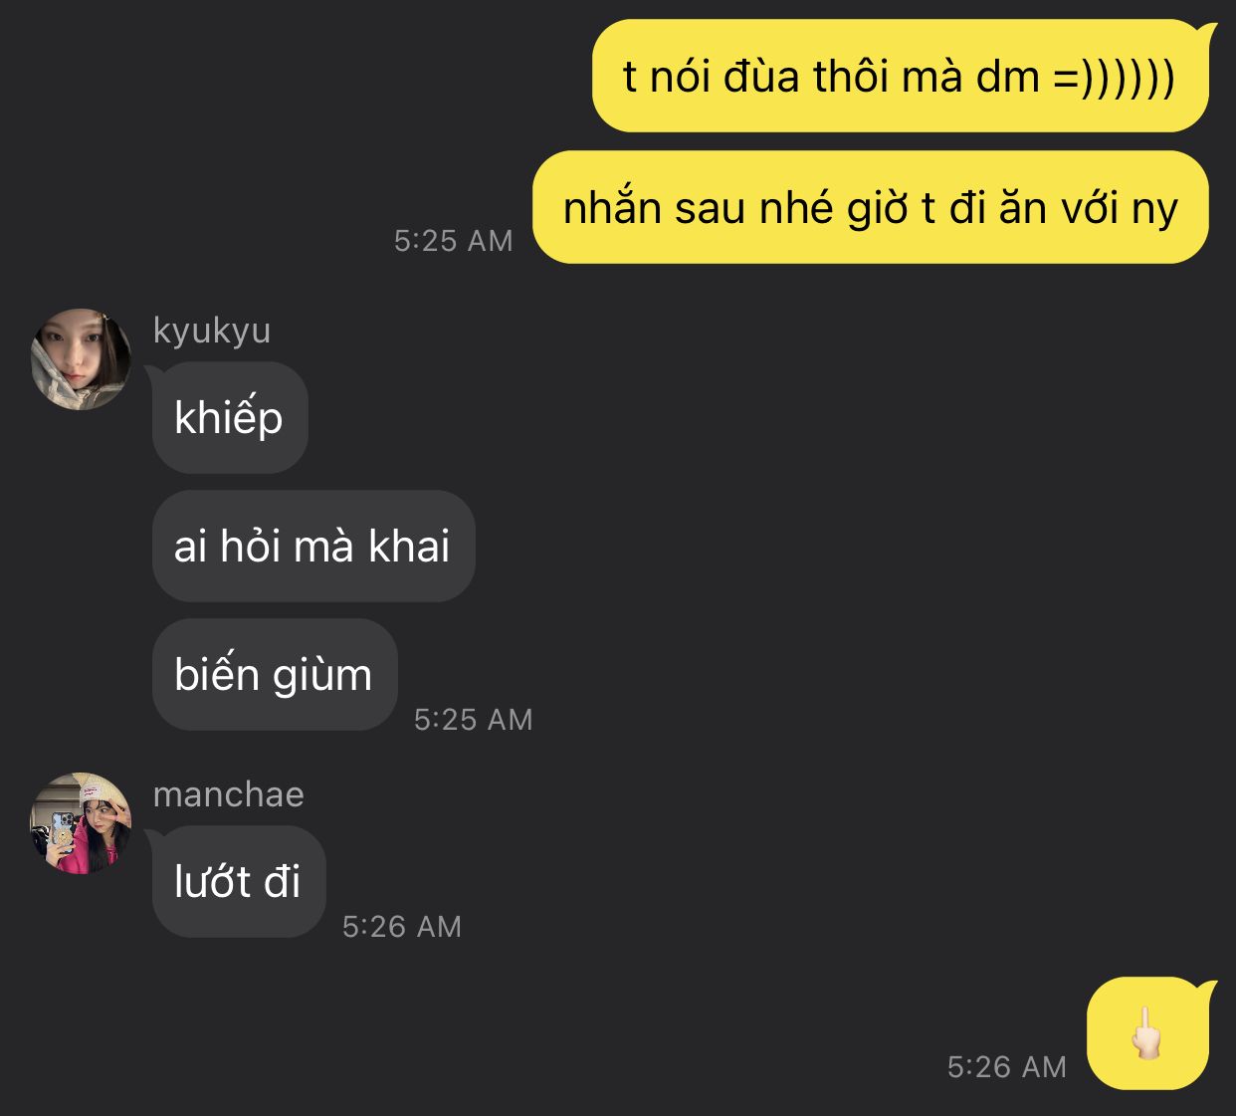
Task: Select the 'biến giùm' message bubble
Action: [x=275, y=674]
